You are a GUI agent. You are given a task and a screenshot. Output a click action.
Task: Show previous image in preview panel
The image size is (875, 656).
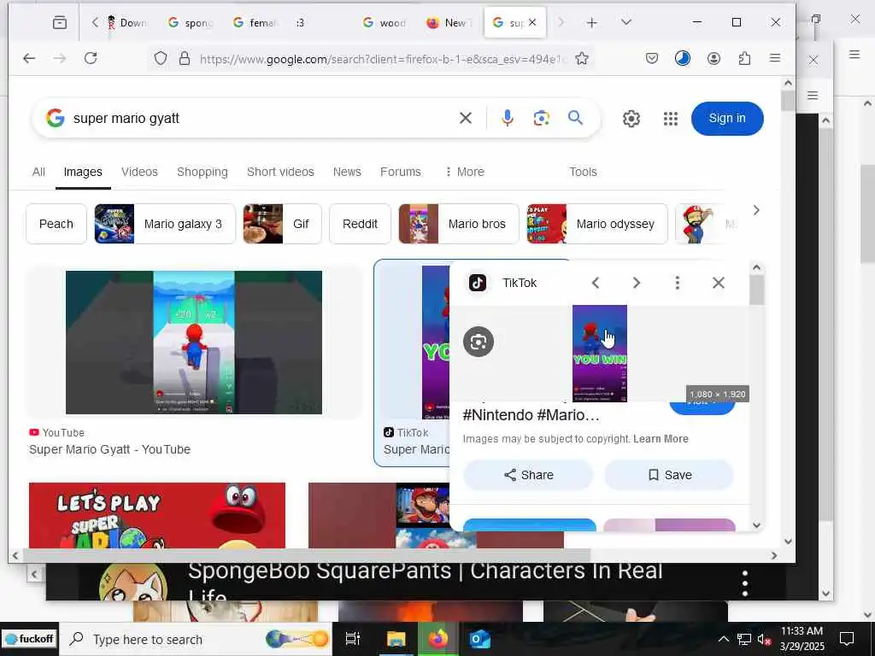tap(596, 283)
